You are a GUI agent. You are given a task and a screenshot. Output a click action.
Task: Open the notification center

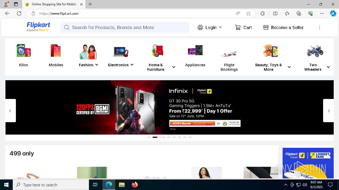click(x=330, y=185)
